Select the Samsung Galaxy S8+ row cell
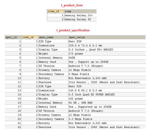Screen dimensions: 150x131 80,15
